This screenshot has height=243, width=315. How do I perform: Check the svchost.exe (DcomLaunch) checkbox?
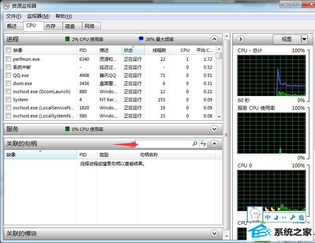[8, 92]
